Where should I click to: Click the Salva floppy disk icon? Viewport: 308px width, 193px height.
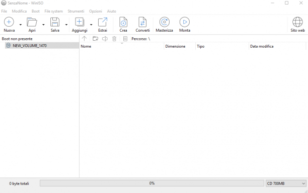click(x=55, y=22)
